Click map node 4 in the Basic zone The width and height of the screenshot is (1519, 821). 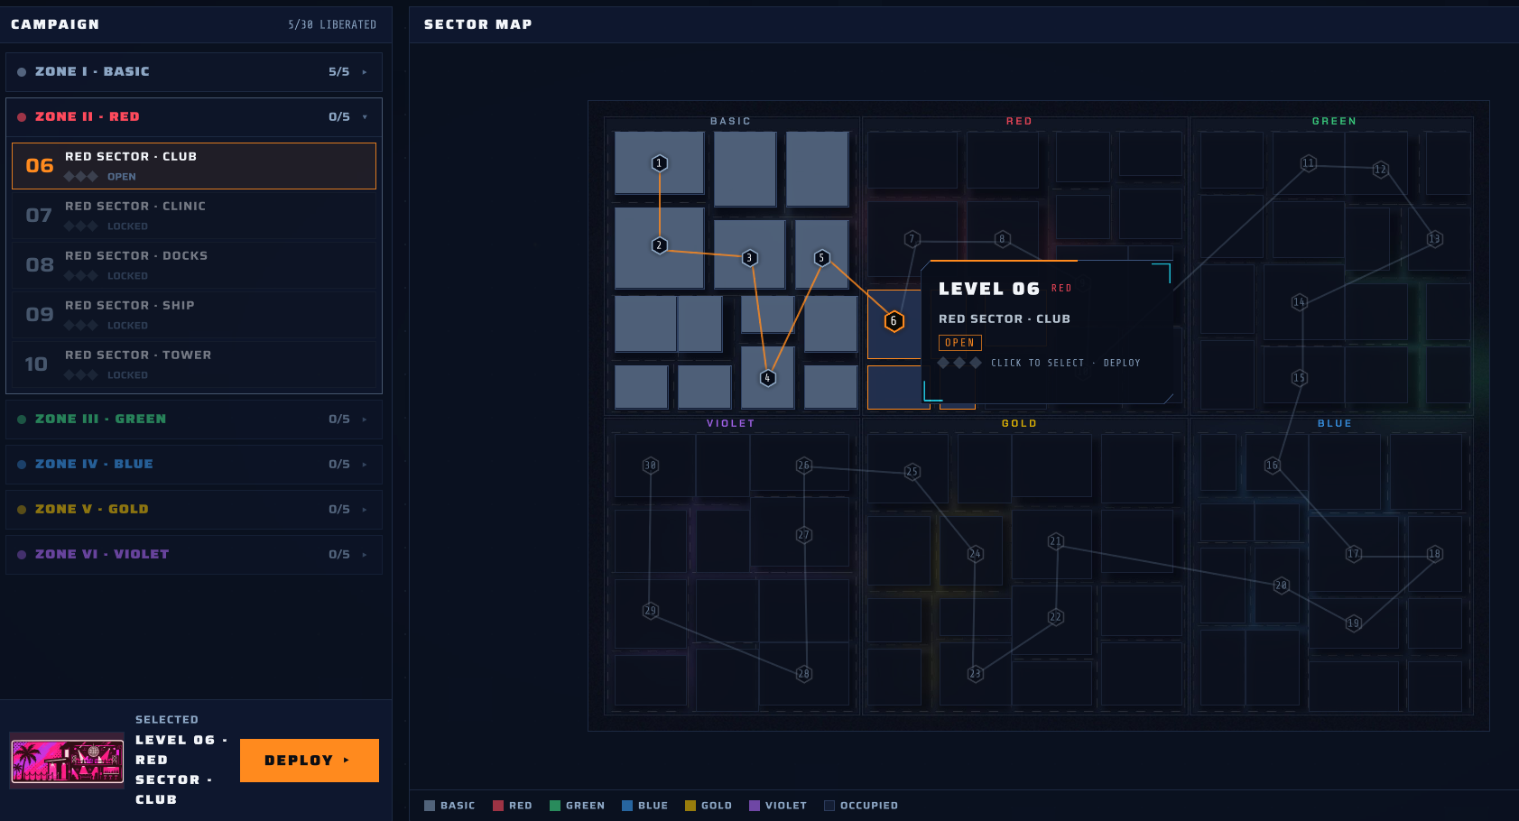(x=767, y=378)
